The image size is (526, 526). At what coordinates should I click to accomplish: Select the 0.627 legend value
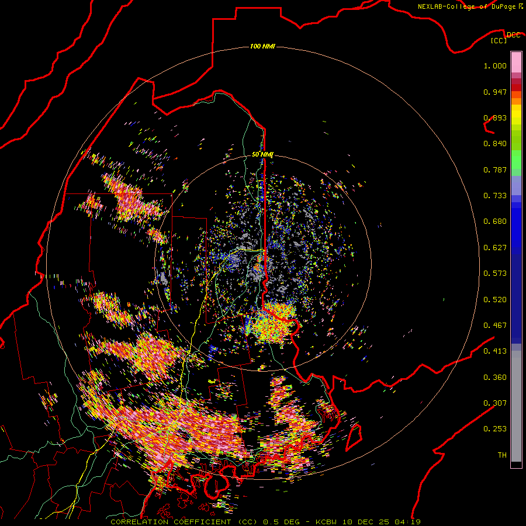point(495,248)
